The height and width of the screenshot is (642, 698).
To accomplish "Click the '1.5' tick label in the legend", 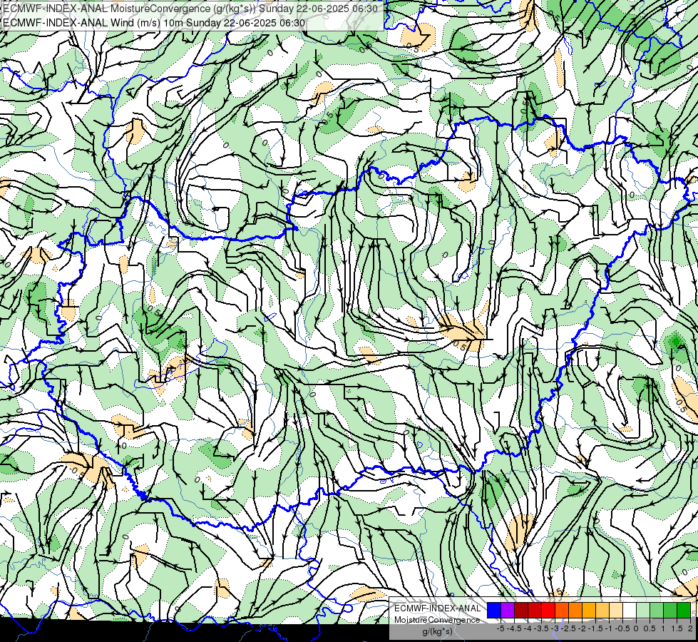I will coord(677,628).
